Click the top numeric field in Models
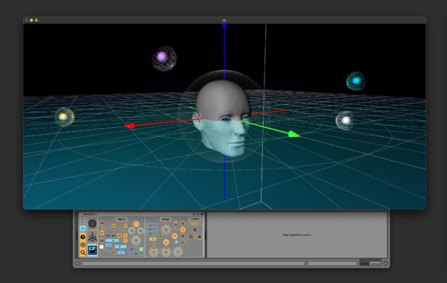The image size is (447, 283). click(152, 226)
